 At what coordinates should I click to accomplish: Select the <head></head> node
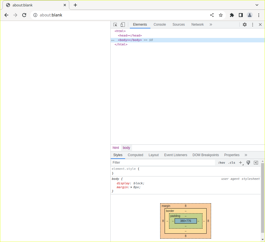pos(130,35)
